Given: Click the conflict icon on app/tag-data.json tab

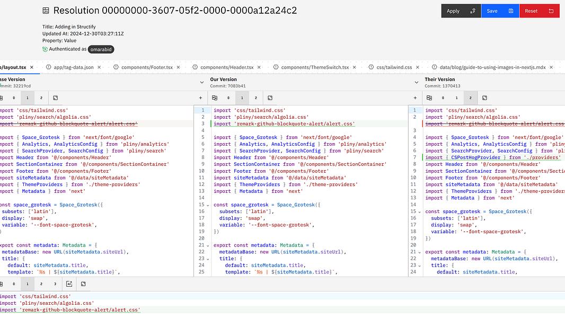Looking at the screenshot, I should pyautogui.click(x=48, y=67).
